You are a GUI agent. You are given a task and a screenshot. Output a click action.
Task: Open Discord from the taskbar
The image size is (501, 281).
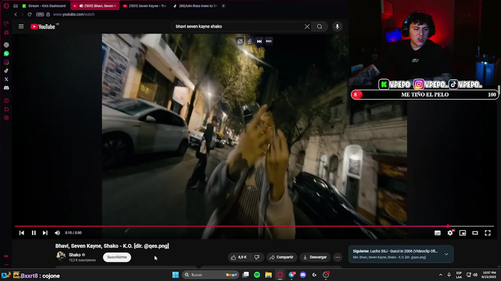[x=303, y=275]
